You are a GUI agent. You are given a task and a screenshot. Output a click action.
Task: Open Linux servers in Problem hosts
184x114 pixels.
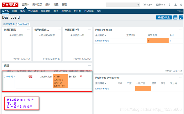pyautogui.click(x=102, y=41)
